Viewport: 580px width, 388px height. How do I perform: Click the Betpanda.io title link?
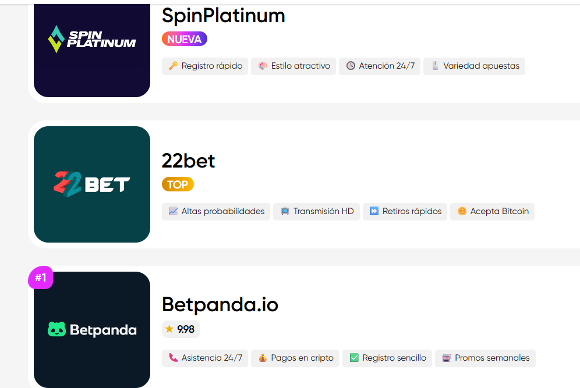220,304
